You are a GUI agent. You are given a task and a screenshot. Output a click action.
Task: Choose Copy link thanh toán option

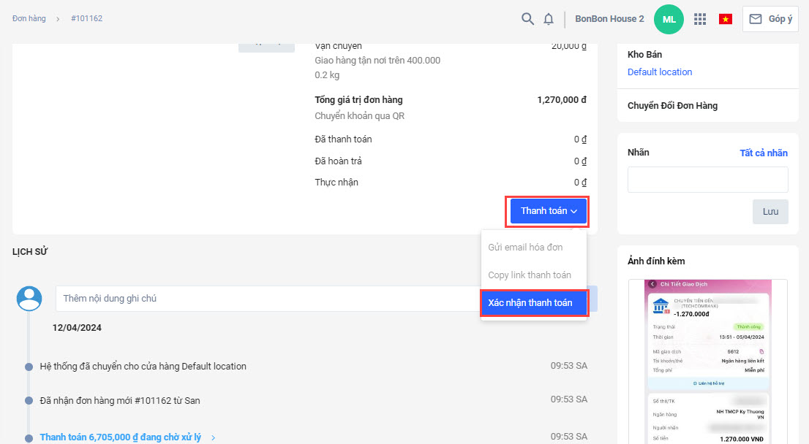(x=530, y=275)
